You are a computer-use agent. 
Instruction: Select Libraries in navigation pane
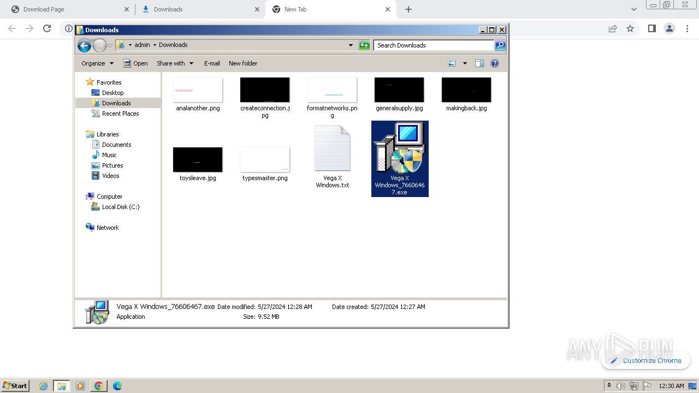coord(108,134)
